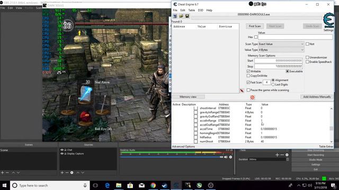339x190 pixels.
Task: Click Add Address Manually button
Action: pyautogui.click(x=317, y=97)
